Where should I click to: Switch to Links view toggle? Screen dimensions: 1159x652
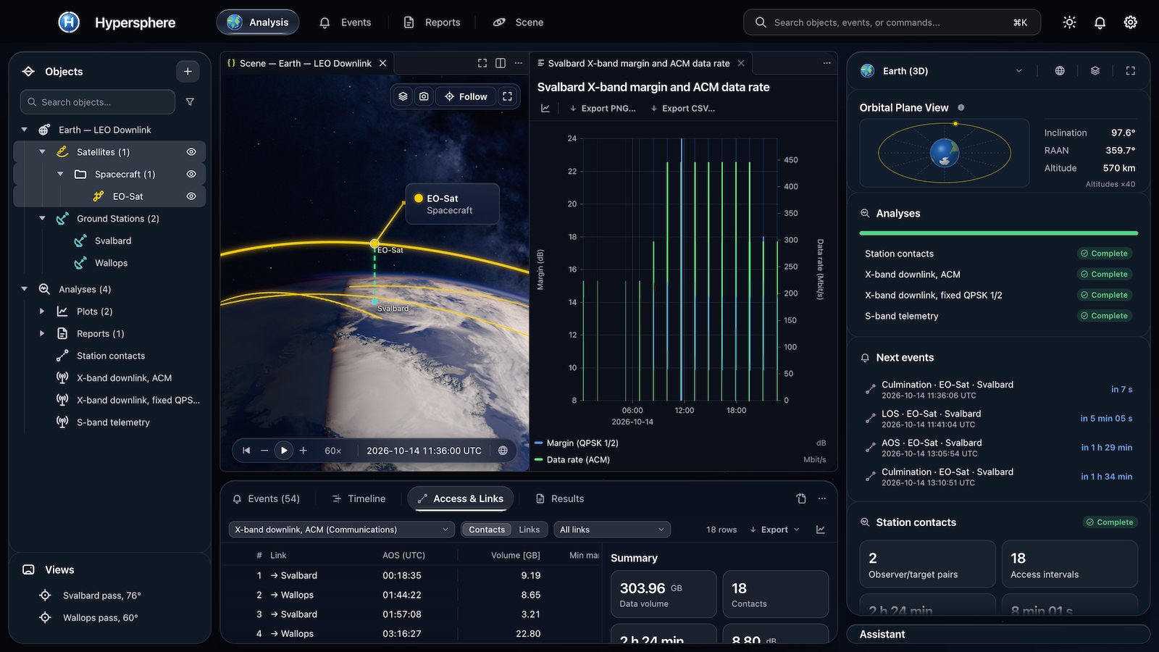tap(530, 530)
